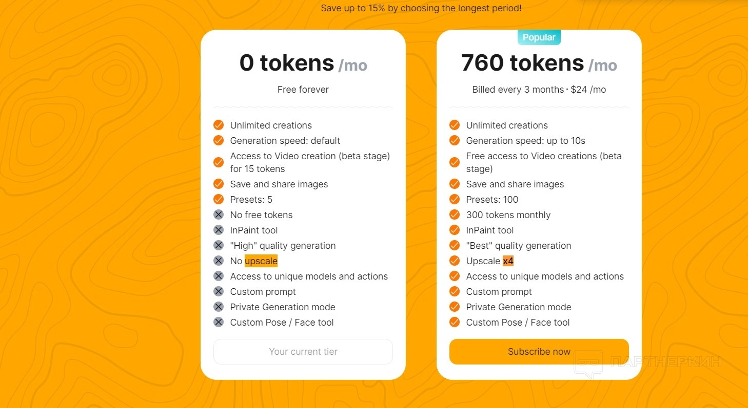
Task: Click the Your current tier button
Action: click(303, 352)
